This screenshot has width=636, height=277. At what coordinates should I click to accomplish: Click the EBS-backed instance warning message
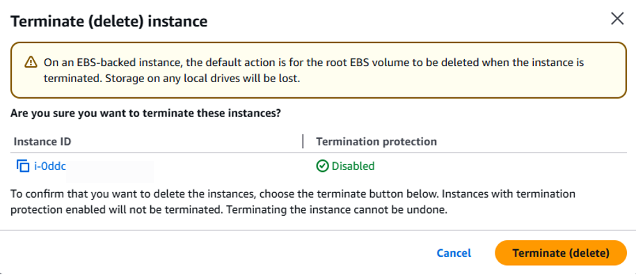(x=314, y=70)
